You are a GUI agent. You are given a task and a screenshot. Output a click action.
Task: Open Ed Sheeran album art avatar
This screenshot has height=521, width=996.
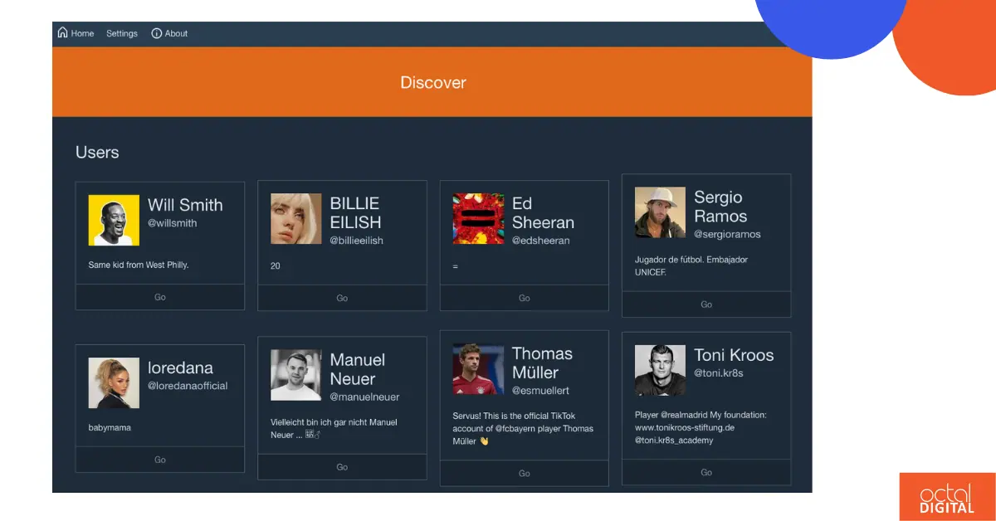[x=478, y=219]
